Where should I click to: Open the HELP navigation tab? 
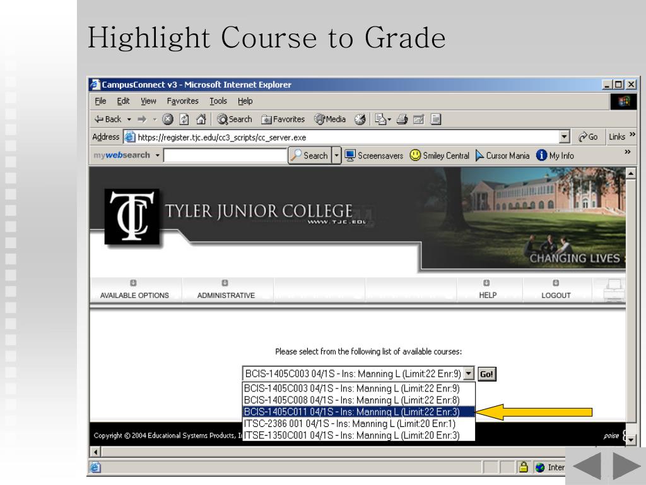pos(488,290)
